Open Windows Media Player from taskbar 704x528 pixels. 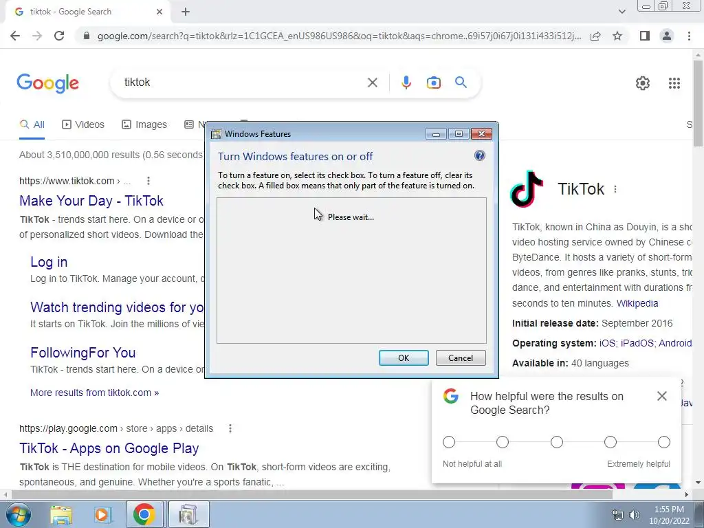[x=102, y=515]
